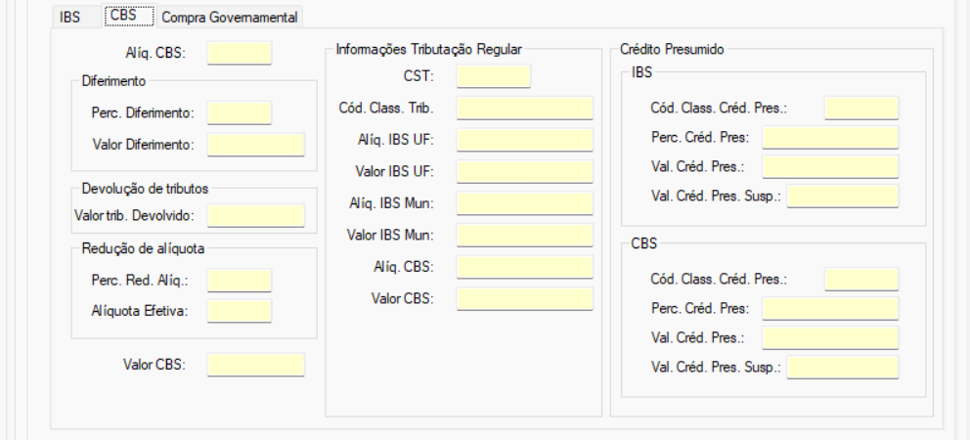Viewport: 970px width, 440px height.
Task: Click the CST input field
Action: (493, 75)
